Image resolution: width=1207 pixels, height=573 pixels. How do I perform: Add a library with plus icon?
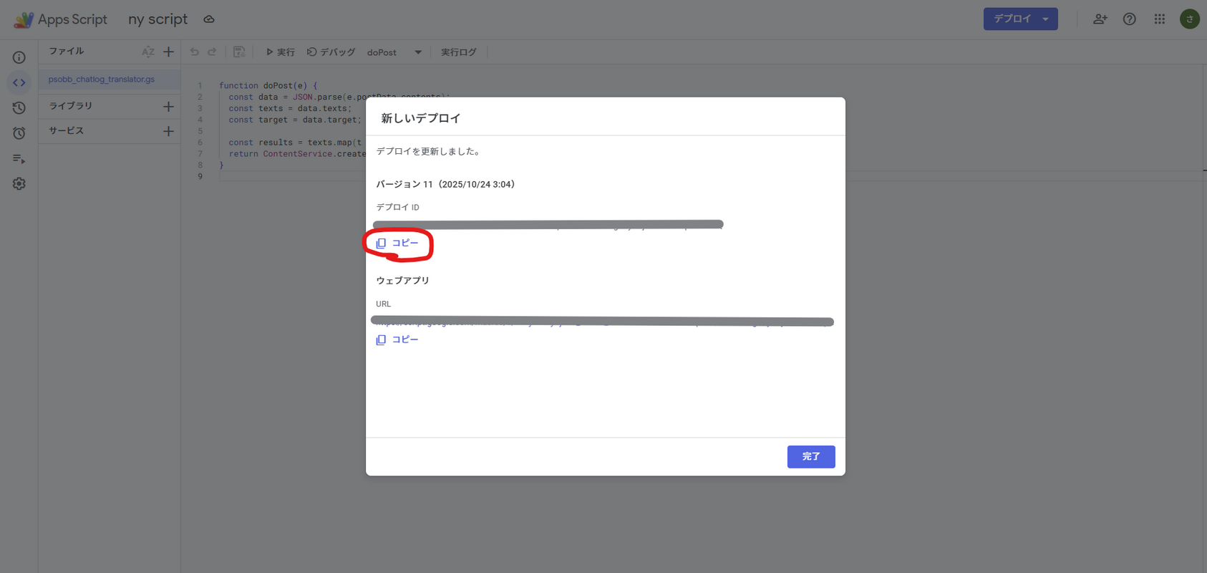coord(168,106)
